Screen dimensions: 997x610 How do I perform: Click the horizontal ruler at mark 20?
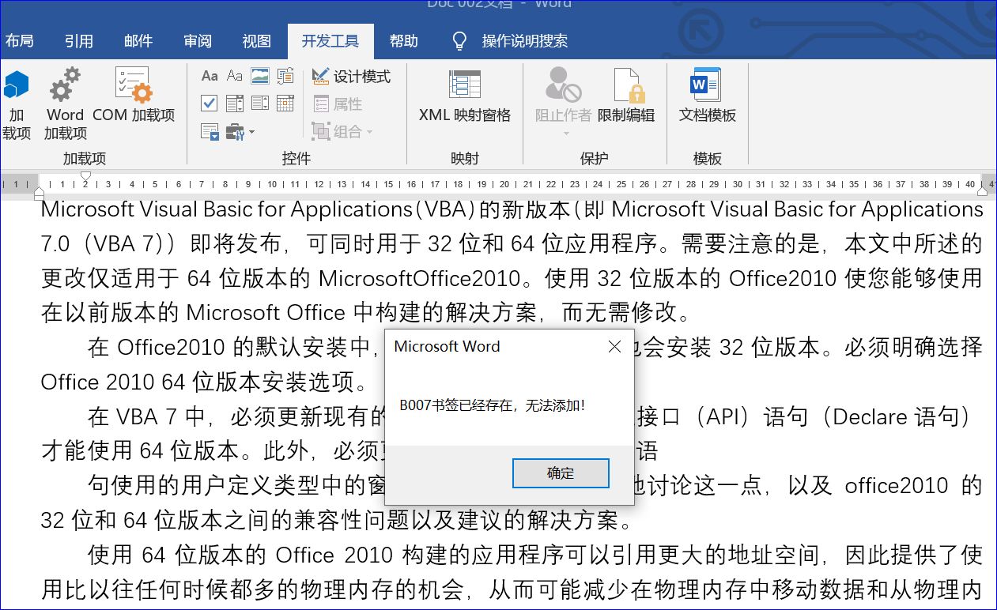point(504,184)
